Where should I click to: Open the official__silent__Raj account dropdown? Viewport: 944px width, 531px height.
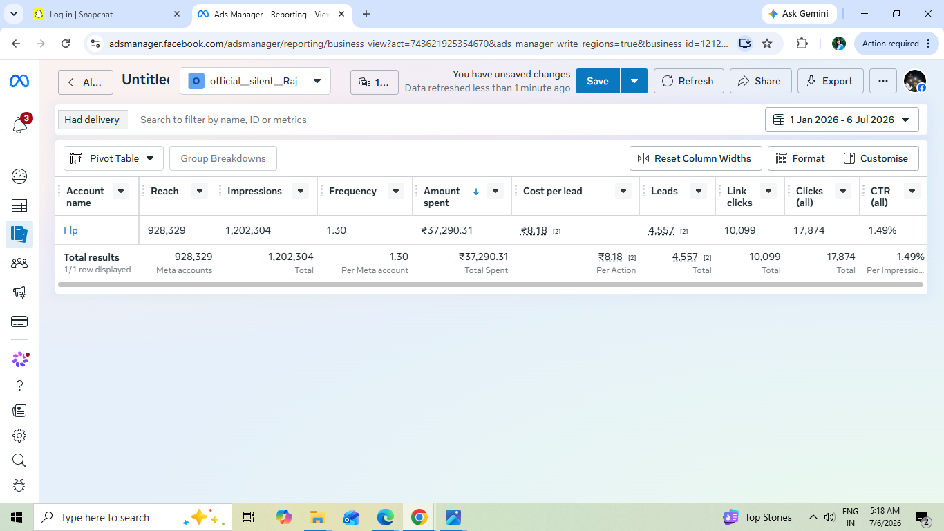[255, 81]
